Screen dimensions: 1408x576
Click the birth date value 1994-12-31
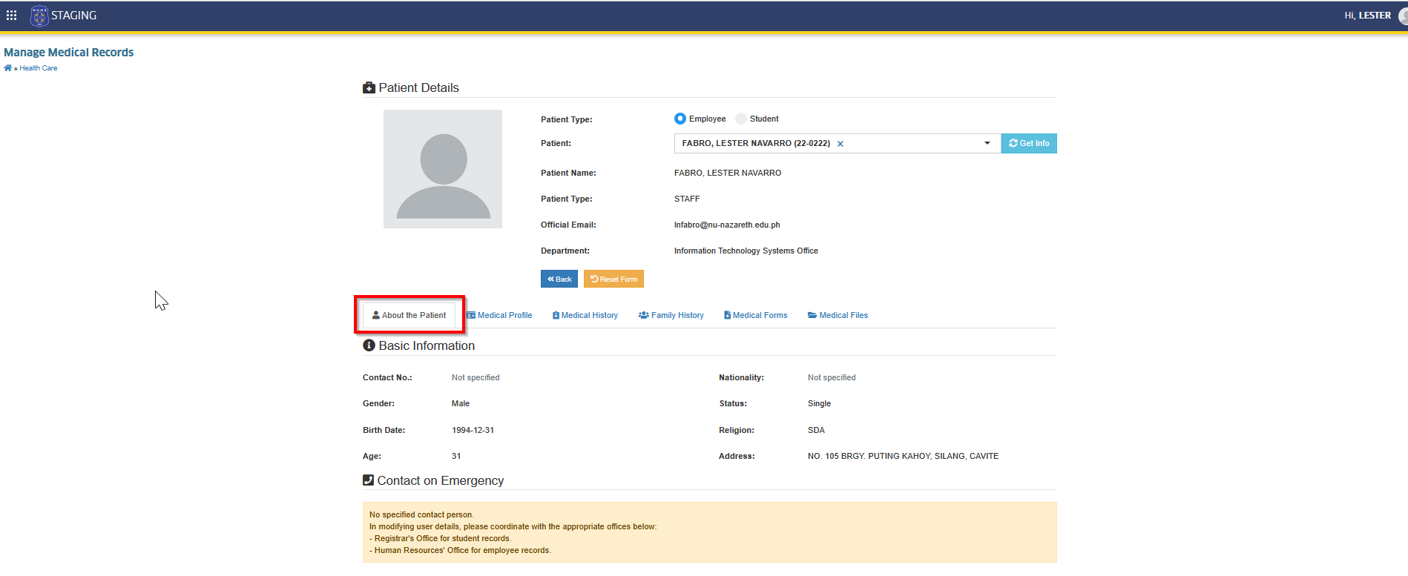473,430
